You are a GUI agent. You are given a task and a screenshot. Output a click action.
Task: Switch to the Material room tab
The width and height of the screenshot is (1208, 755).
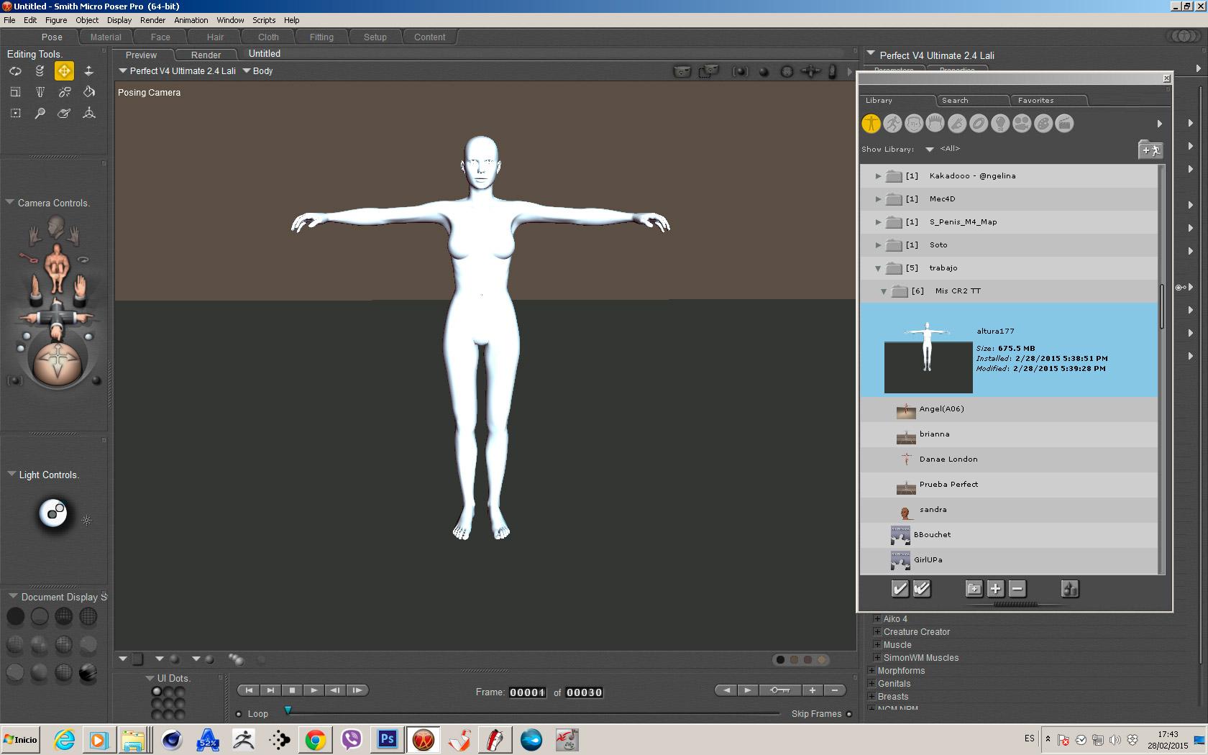(106, 37)
